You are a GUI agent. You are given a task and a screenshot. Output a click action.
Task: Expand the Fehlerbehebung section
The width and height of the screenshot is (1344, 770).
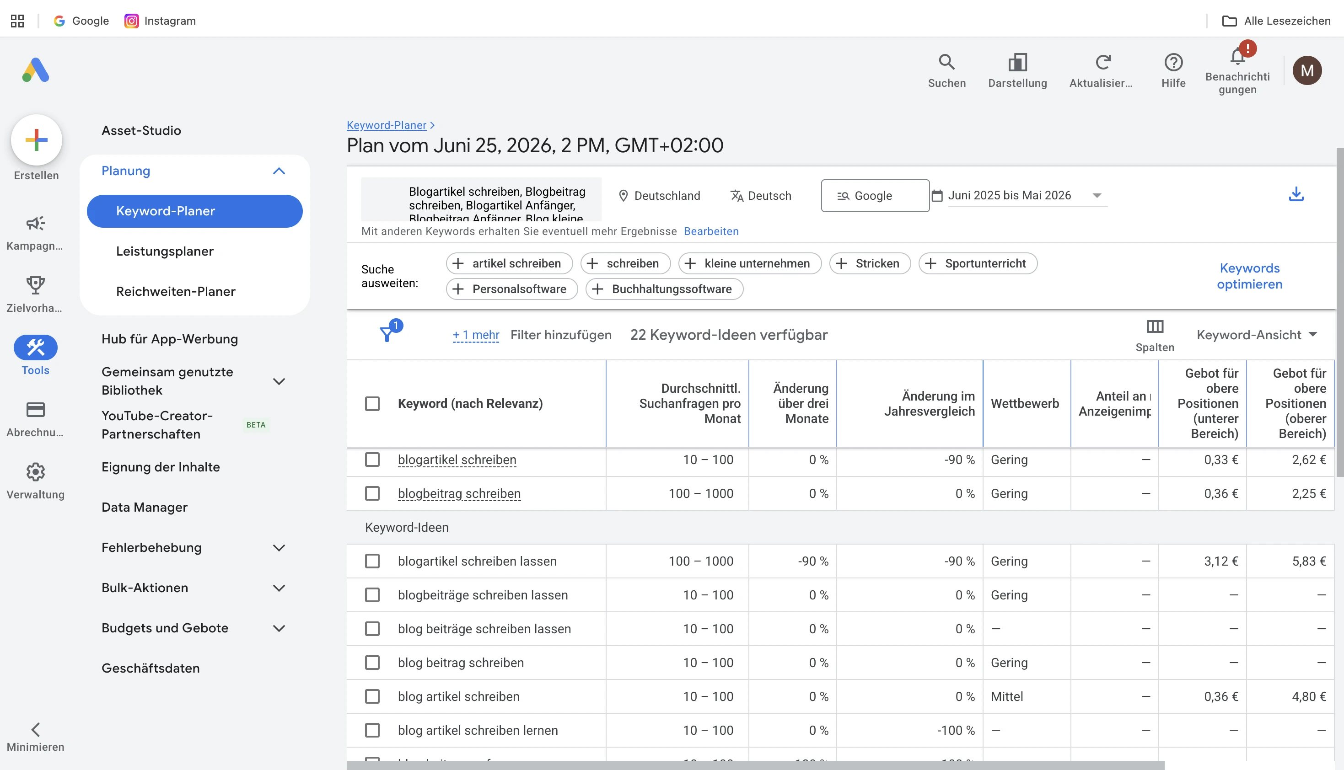point(279,548)
